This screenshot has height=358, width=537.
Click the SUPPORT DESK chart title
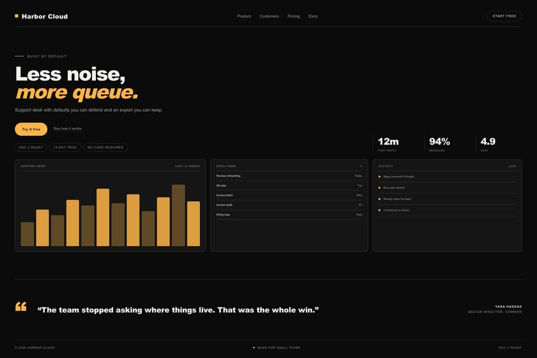[x=33, y=166]
